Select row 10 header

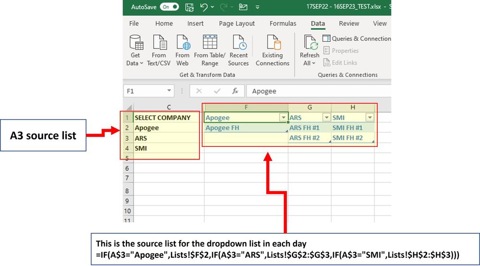128,211
